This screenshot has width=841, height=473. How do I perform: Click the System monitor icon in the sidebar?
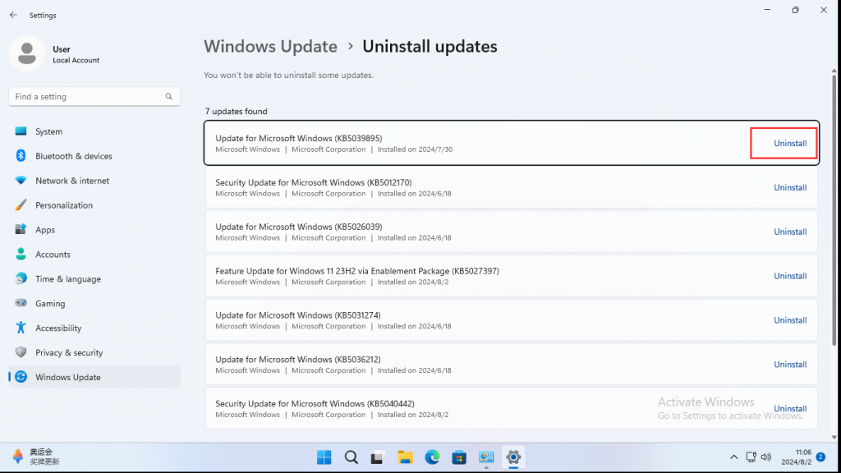[x=21, y=131]
